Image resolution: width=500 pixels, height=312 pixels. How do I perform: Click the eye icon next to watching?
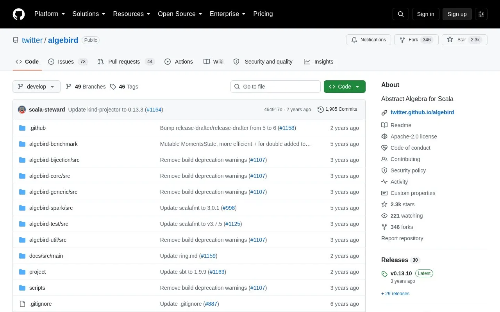pyautogui.click(x=384, y=216)
